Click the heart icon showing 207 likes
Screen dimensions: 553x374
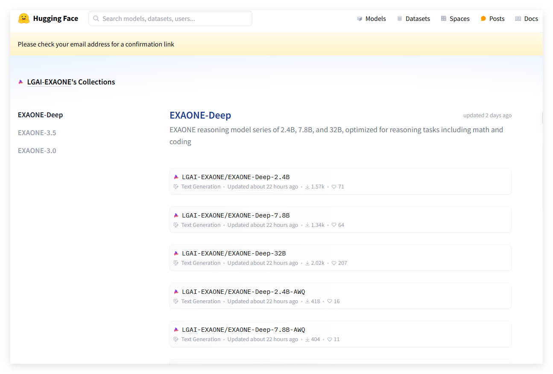[334, 263]
